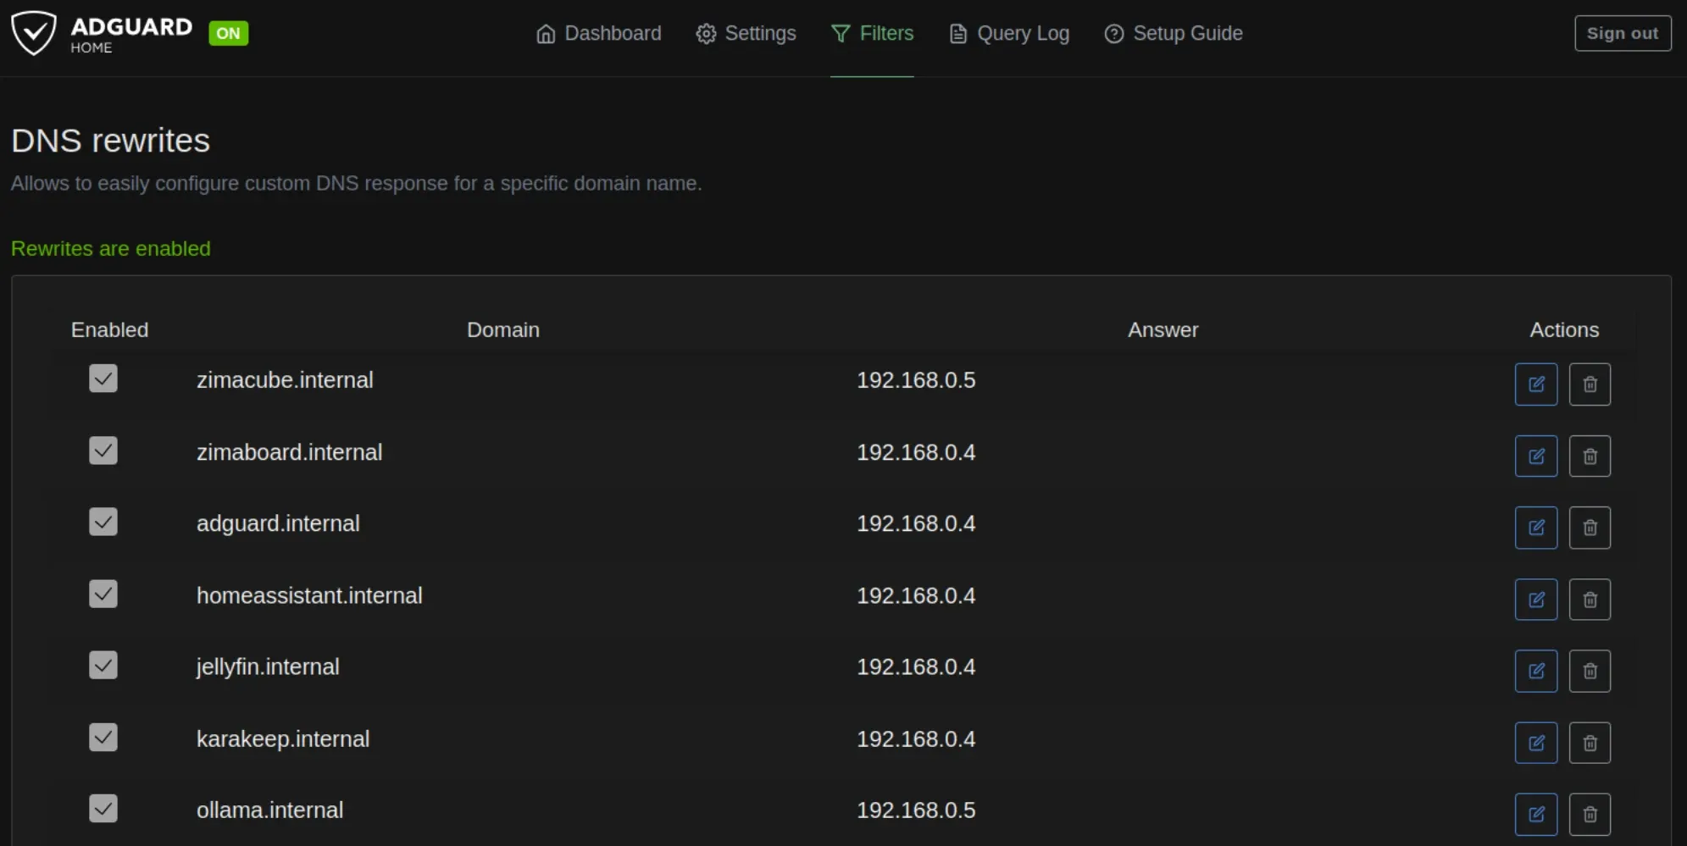Toggle the ollama.internal enabled checkbox
Viewport: 1687px width, 846px height.
tap(103, 808)
